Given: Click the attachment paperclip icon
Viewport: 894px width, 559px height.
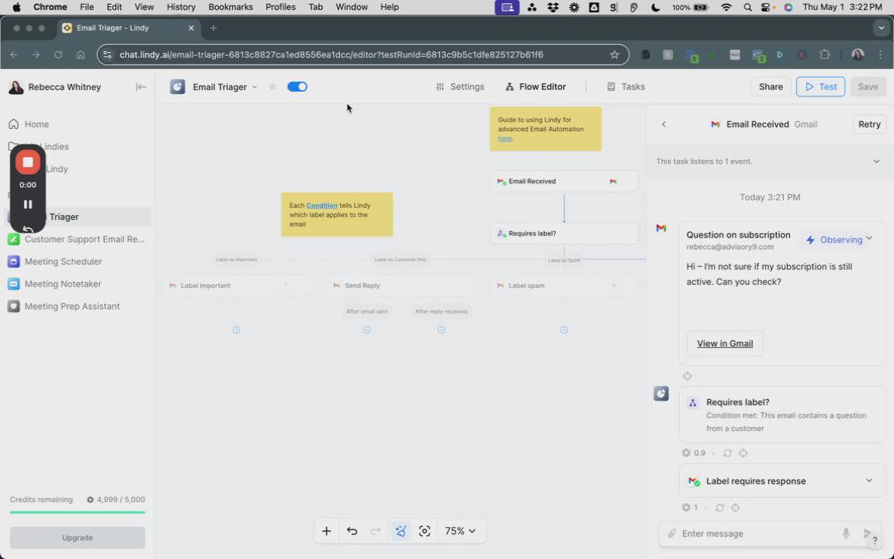Looking at the screenshot, I should 671,533.
